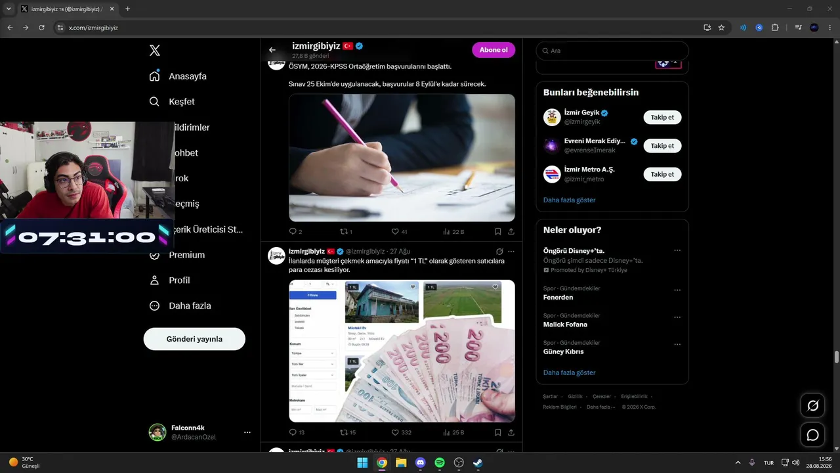Click the Abone ol button
The height and width of the screenshot is (473, 840).
(493, 50)
